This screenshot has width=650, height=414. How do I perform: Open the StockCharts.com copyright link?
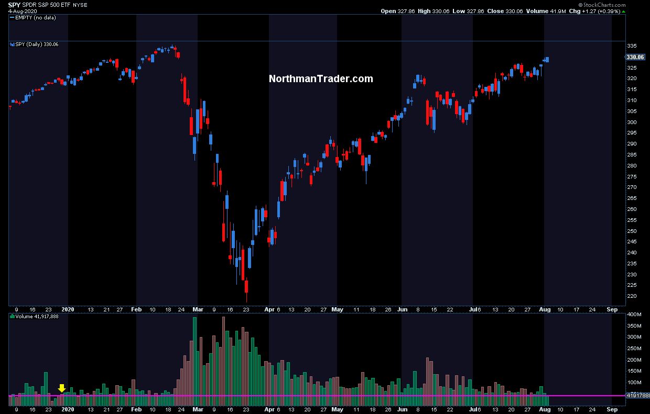pos(601,5)
